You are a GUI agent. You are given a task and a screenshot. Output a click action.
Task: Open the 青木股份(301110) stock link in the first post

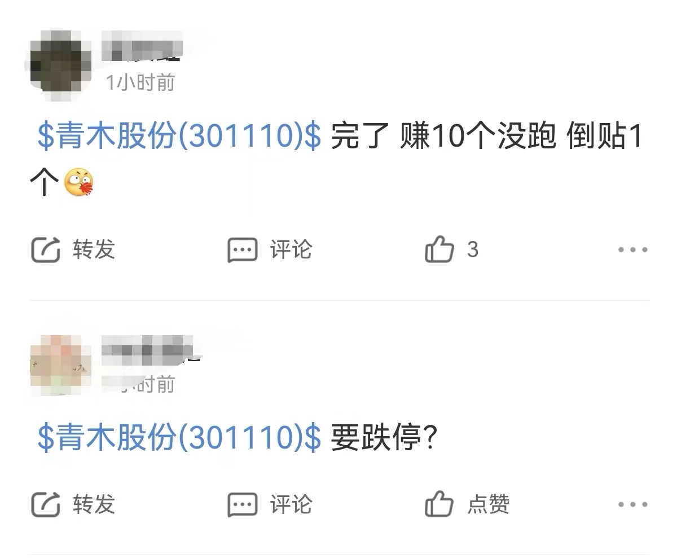[179, 137]
